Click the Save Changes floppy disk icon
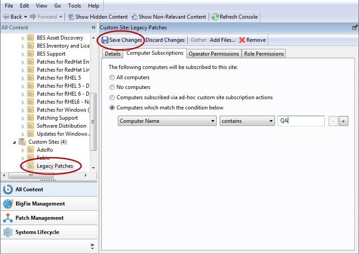359x254 pixels. click(105, 40)
